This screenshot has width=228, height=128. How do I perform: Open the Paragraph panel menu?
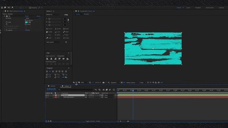[x=69, y=68]
